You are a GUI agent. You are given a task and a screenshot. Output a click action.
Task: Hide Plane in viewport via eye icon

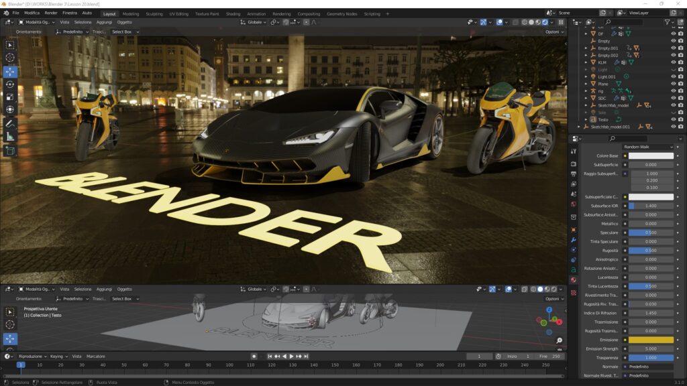click(674, 84)
